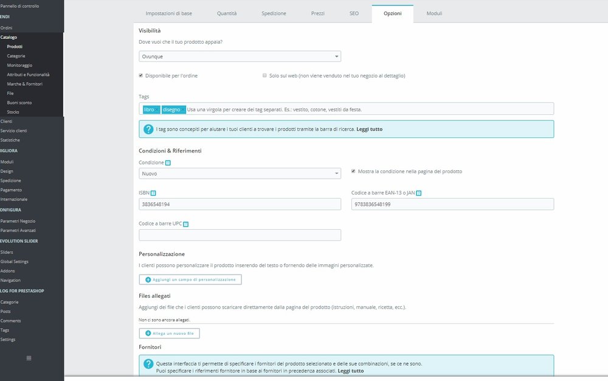
Task: Open the Condizione 'Nuovo' dropdown
Action: [240, 174]
